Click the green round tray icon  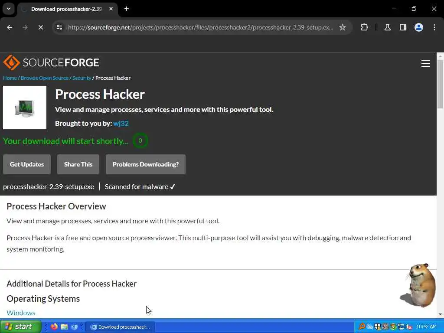393,327
